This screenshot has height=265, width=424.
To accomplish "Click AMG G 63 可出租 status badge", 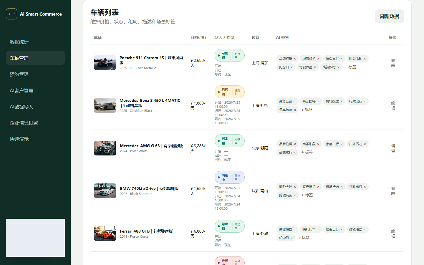I will (230, 141).
